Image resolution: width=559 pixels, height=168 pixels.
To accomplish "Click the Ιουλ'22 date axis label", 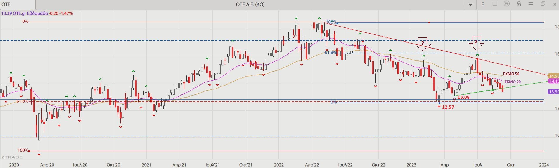I will 345,165.
